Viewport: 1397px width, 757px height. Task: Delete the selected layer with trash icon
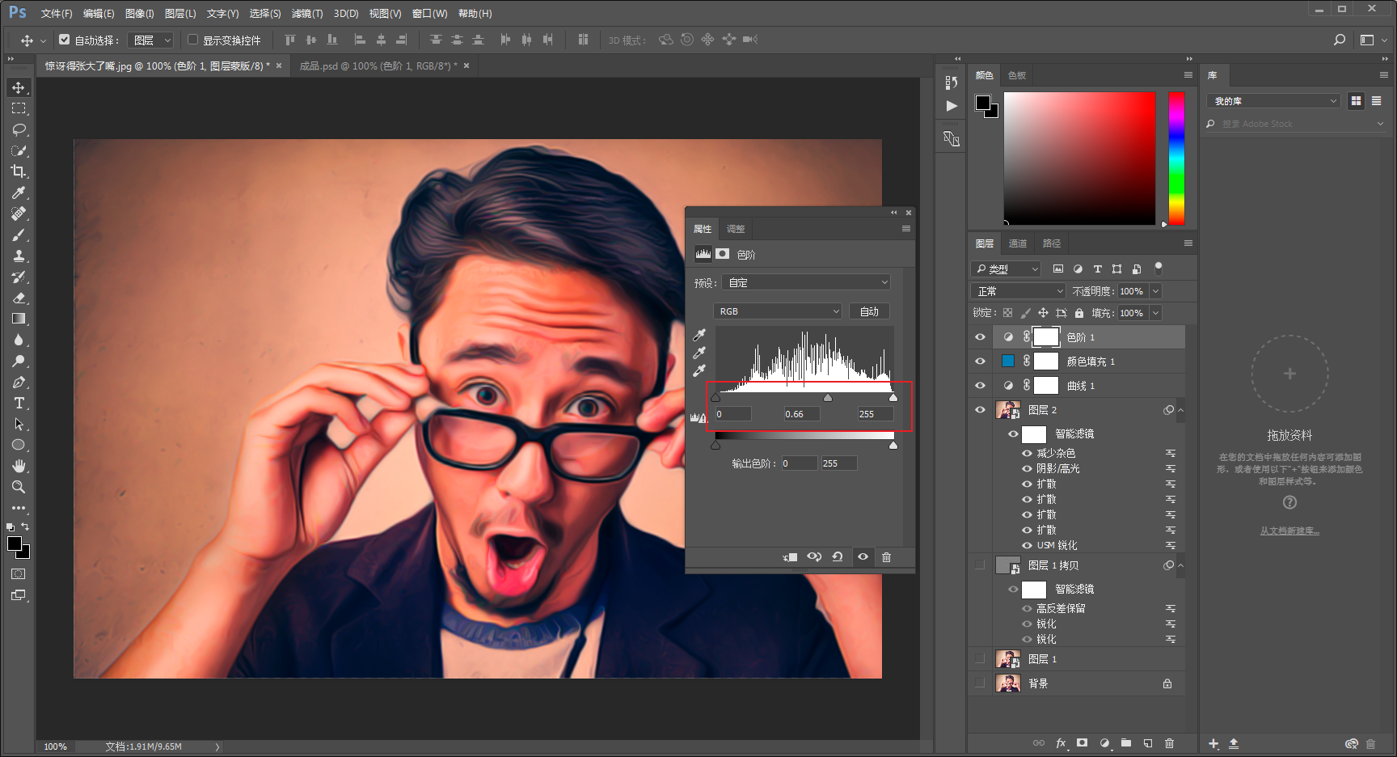1169,743
